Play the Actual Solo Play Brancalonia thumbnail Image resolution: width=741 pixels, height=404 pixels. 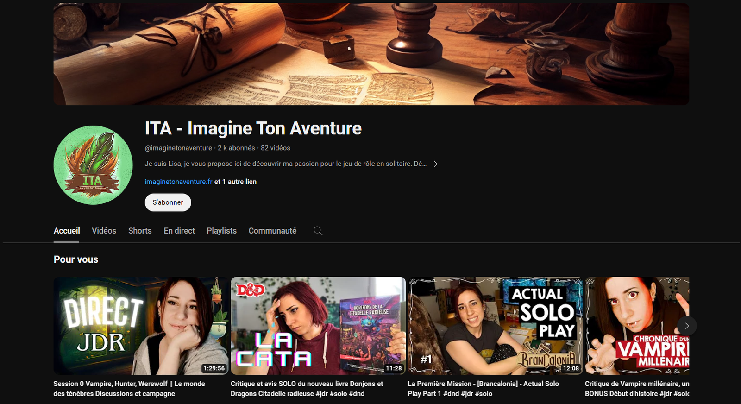pos(495,326)
